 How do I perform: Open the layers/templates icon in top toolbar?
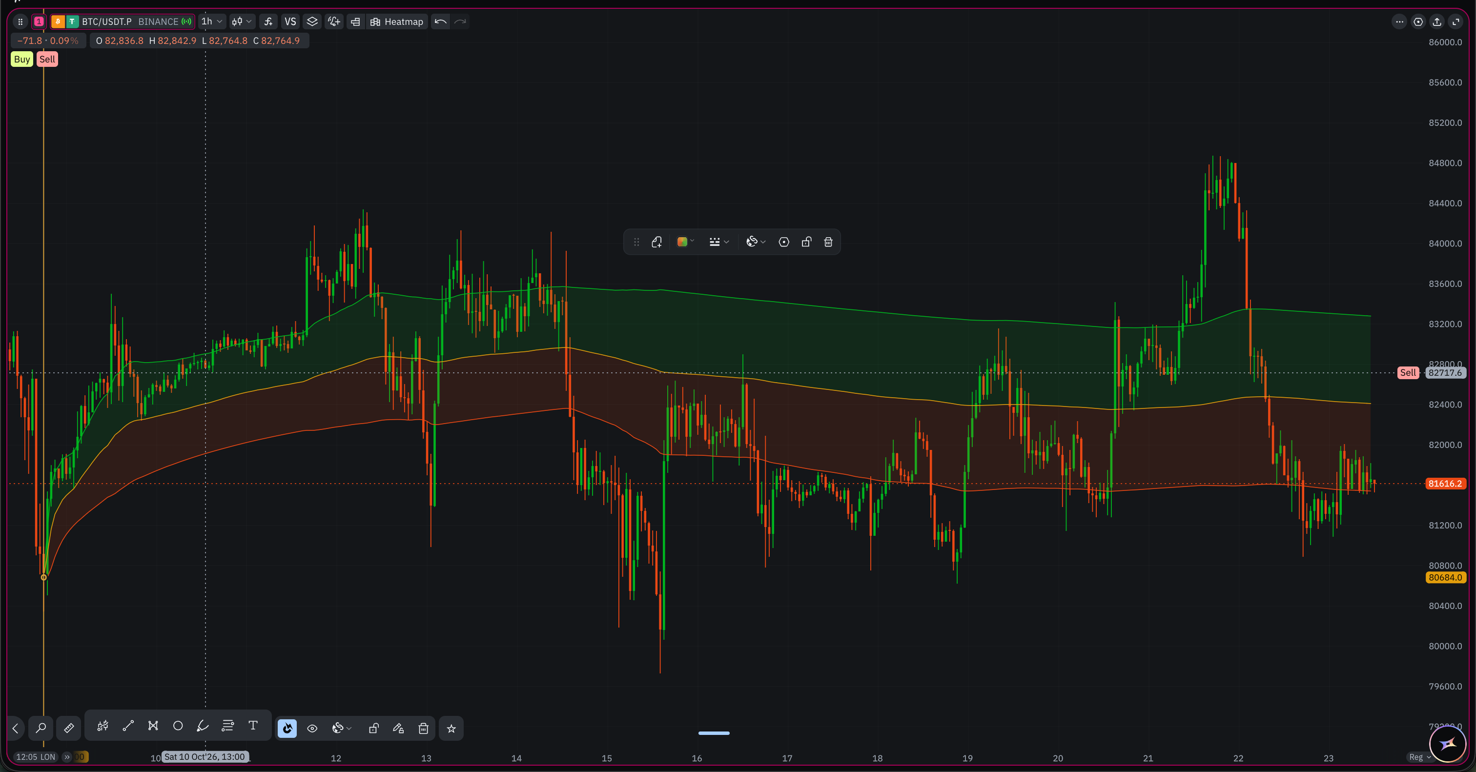pyautogui.click(x=312, y=22)
